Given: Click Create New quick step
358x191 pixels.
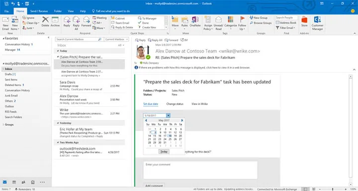Looking at the screenshot, I should point(147,27).
